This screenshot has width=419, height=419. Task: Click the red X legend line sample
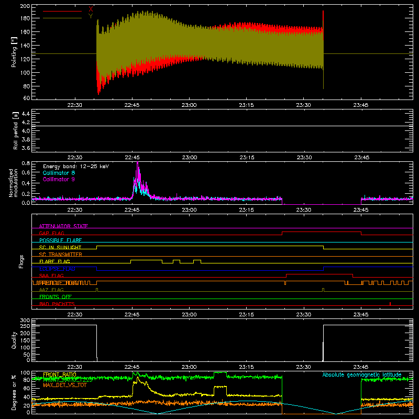coord(62,11)
